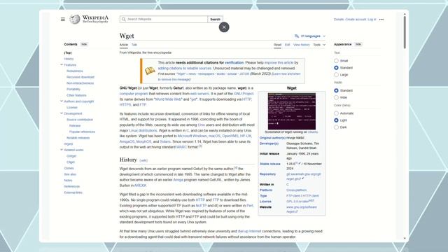Collapse the Features section in contents

[62, 65]
